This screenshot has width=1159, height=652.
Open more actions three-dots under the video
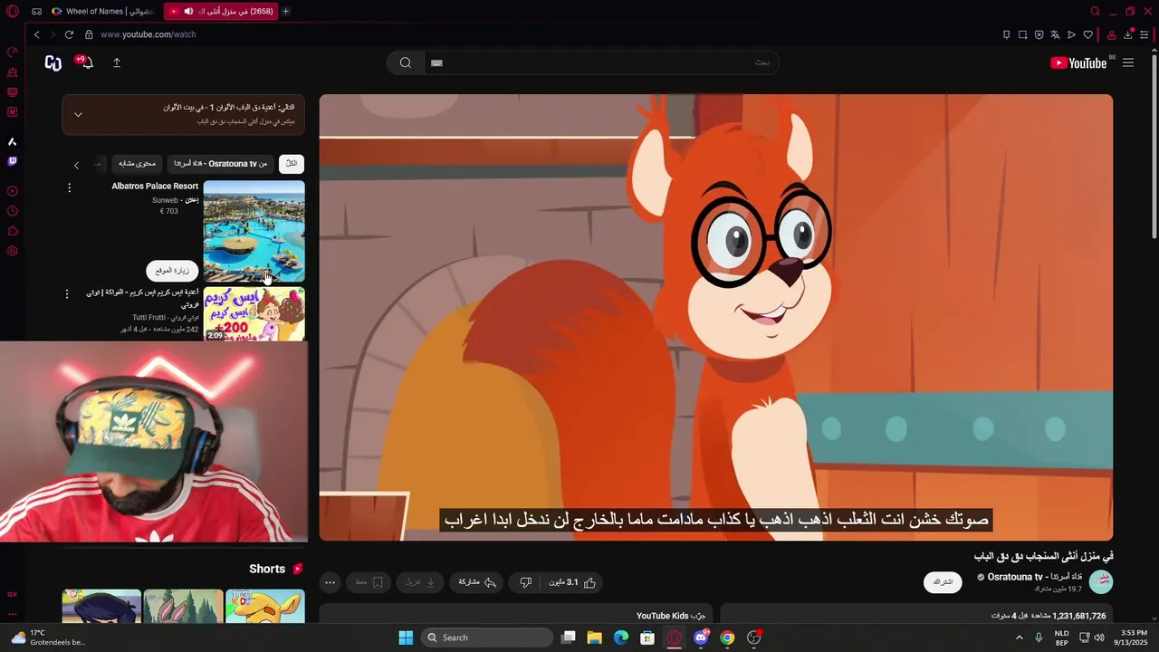[330, 582]
